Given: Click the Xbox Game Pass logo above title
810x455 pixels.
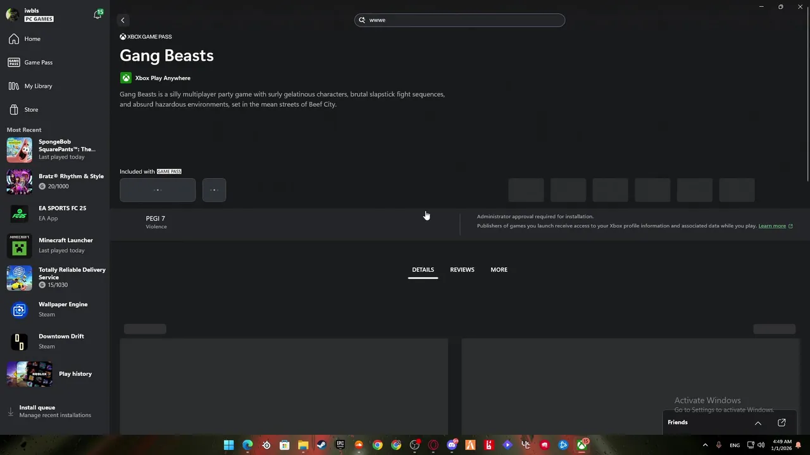Looking at the screenshot, I should tap(146, 37).
